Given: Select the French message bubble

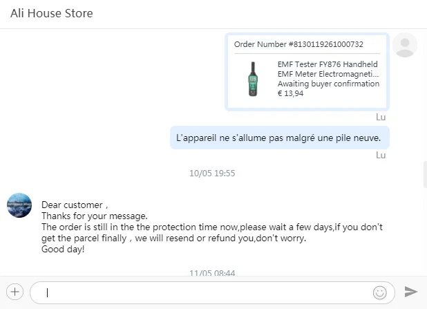Looking at the screenshot, I should point(279,138).
